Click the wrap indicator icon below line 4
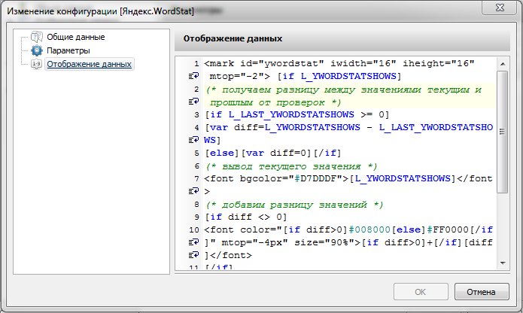This screenshot has width=523, height=313. click(x=193, y=140)
